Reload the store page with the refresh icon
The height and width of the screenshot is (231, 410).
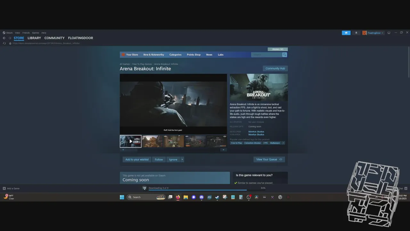(4, 43)
